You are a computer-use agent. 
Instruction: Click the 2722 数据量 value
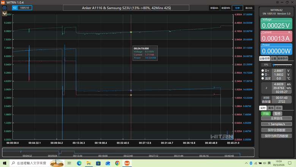point(282,102)
